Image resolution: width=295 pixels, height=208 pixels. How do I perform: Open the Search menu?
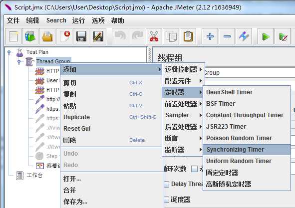pyautogui.click(x=56, y=20)
